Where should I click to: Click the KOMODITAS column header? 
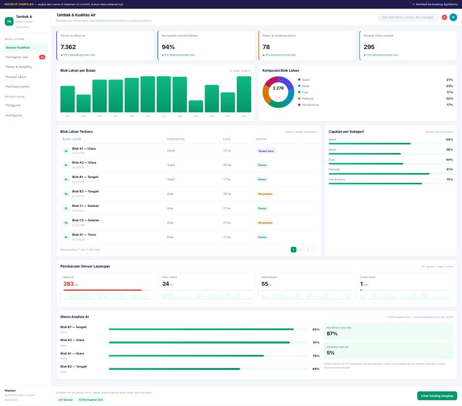176,139
